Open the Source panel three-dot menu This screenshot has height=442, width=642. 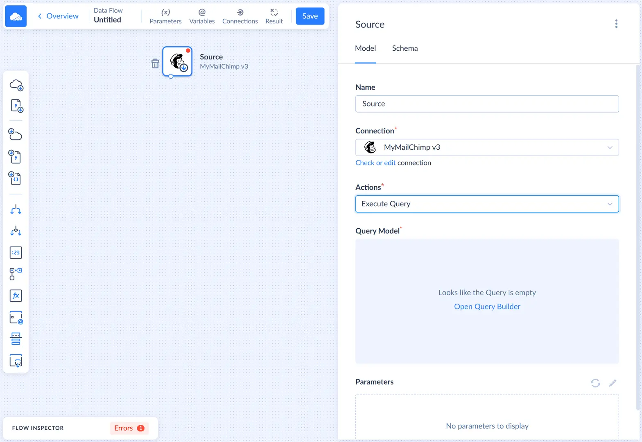click(x=616, y=24)
